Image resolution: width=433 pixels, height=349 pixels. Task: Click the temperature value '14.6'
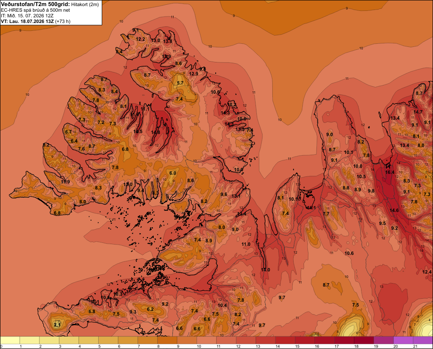[394, 210]
